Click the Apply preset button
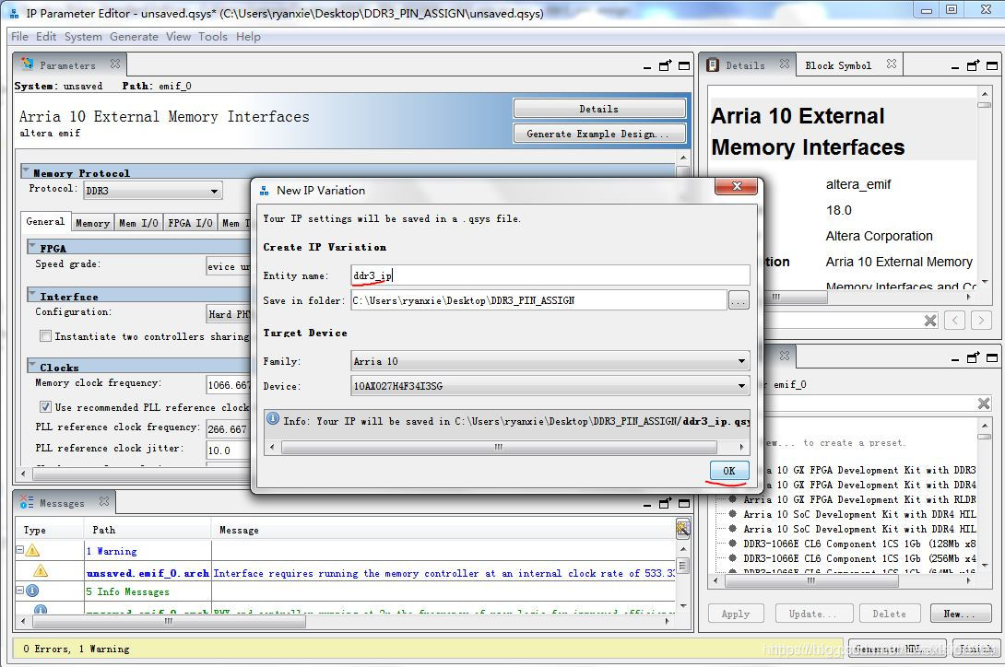 [x=736, y=614]
